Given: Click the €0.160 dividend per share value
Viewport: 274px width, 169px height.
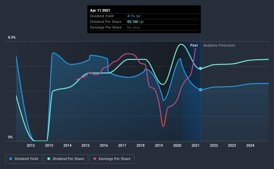Looking at the screenshot, I should (x=132, y=22).
